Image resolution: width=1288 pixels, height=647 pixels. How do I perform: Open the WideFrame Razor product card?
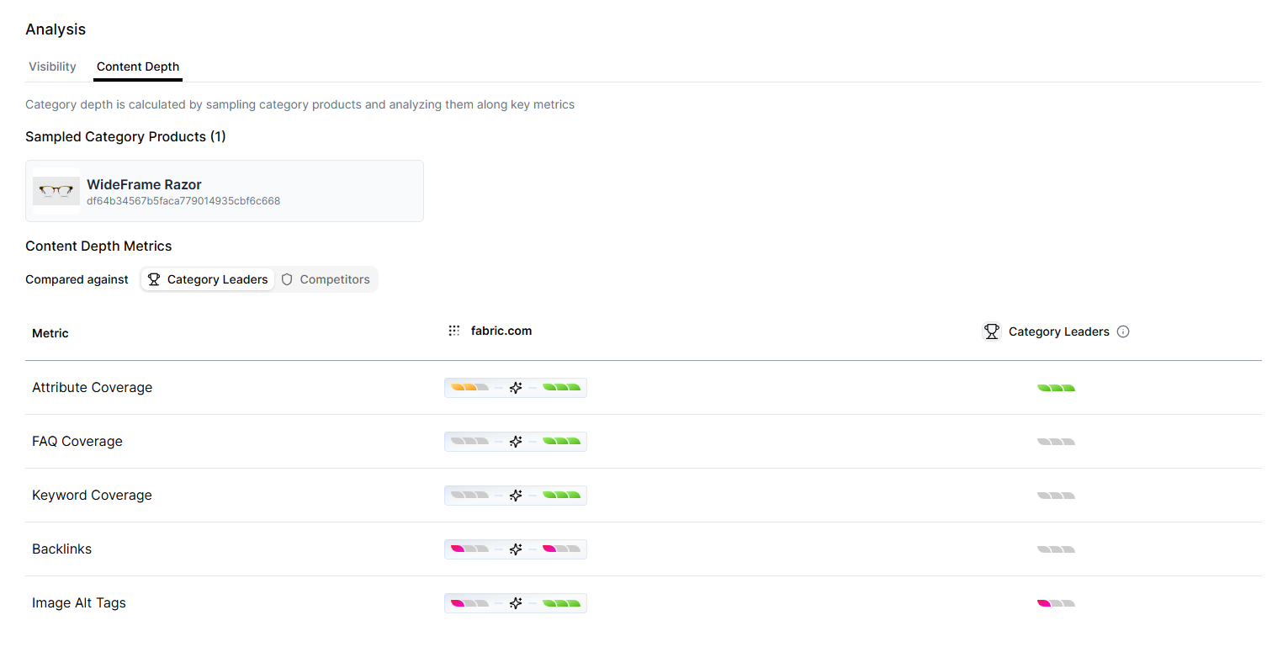coord(224,190)
